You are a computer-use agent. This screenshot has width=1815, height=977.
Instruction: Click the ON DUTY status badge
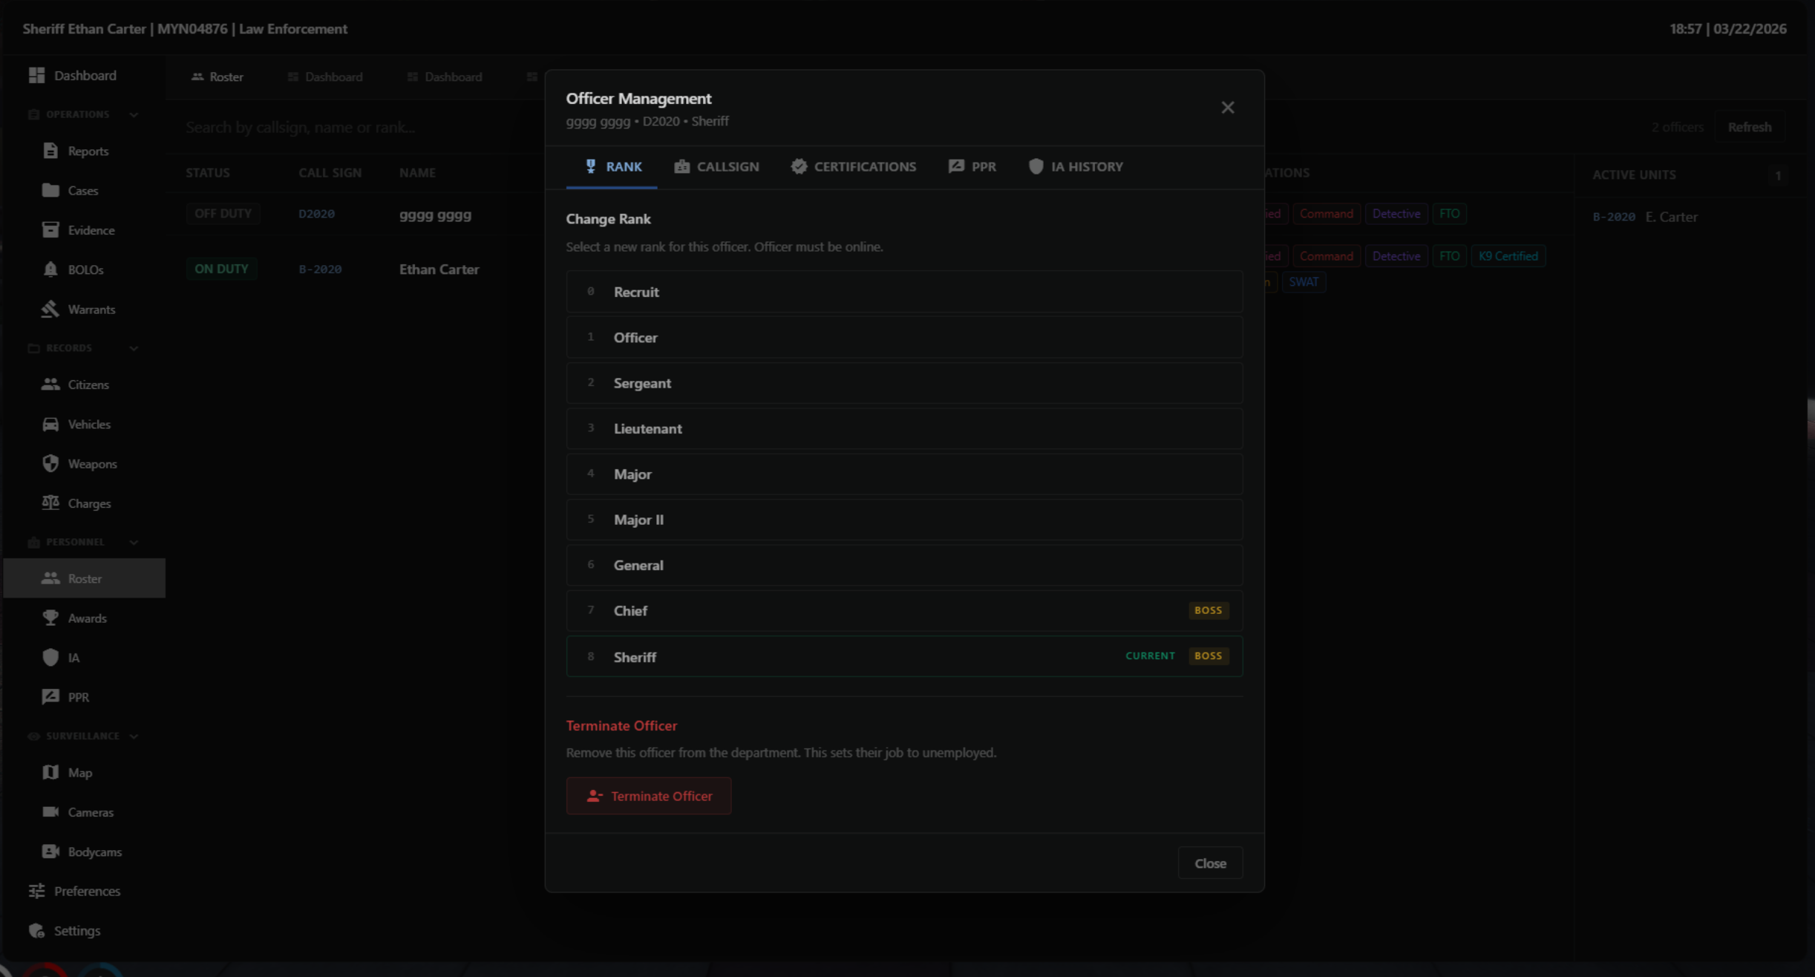[221, 269]
